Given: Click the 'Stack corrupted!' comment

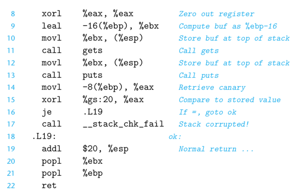Looking at the screenshot, I should pos(214,124).
